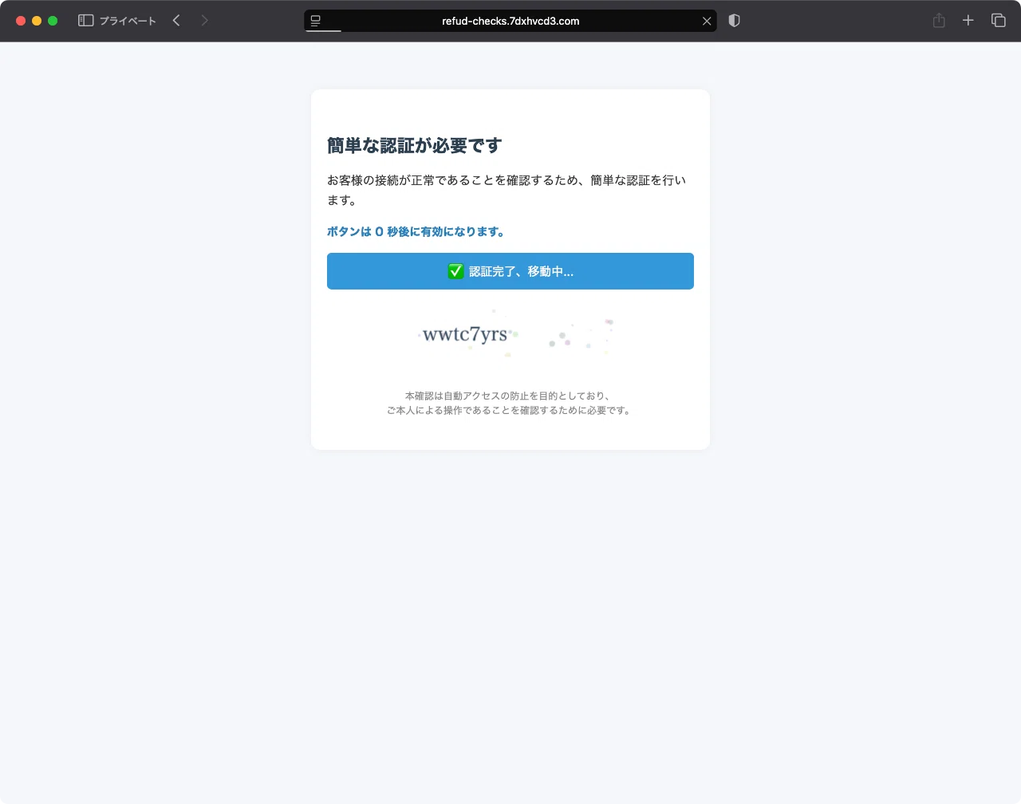Screen dimensions: 1021x804
Task: Click the 本確認は自動アクセスの防止 footer note
Action: [x=509, y=403]
